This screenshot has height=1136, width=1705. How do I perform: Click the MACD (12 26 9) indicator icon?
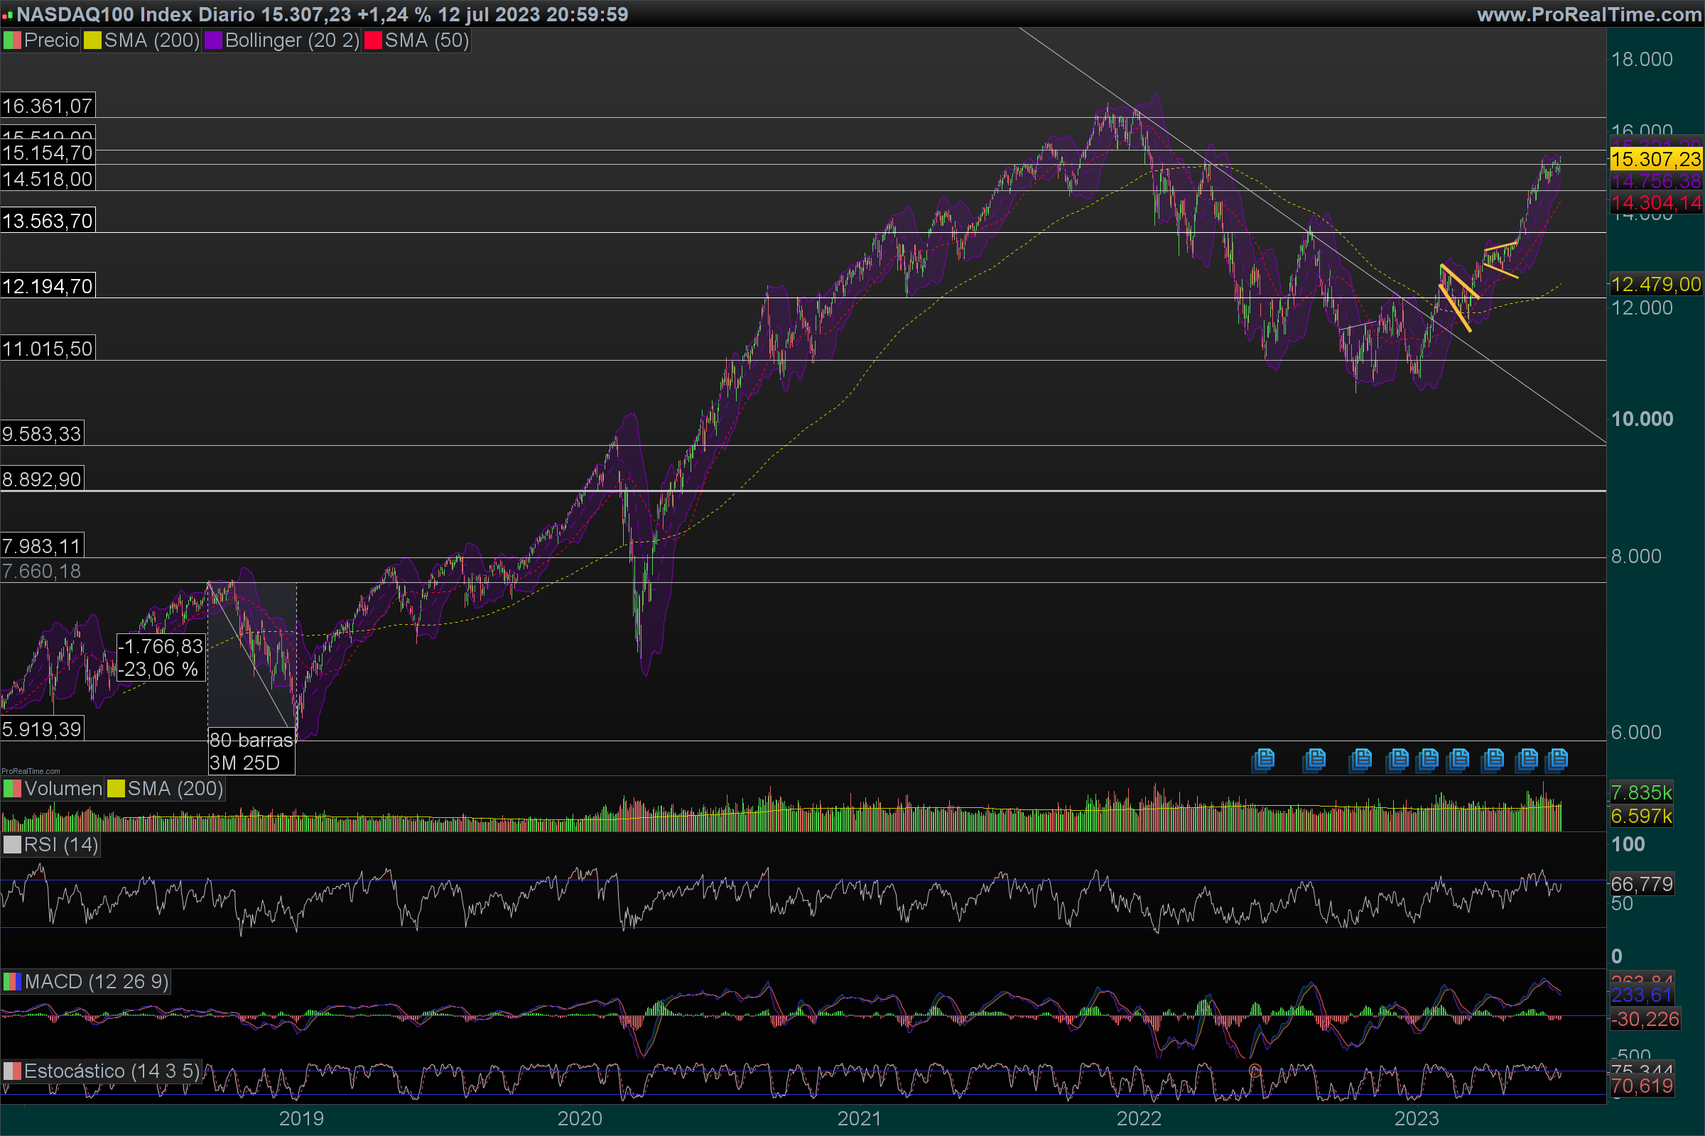click(11, 983)
